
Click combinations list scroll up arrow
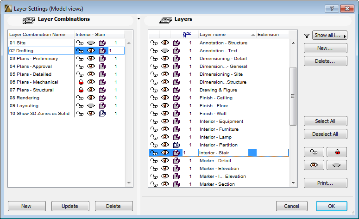[x=129, y=43]
